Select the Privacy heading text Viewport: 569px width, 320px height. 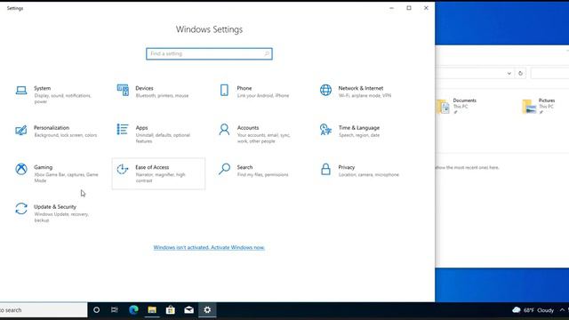point(347,167)
